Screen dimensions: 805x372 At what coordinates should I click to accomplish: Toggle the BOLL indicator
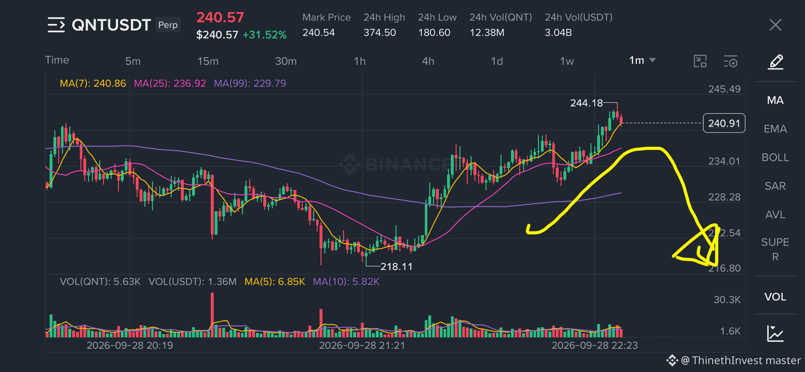pyautogui.click(x=775, y=158)
